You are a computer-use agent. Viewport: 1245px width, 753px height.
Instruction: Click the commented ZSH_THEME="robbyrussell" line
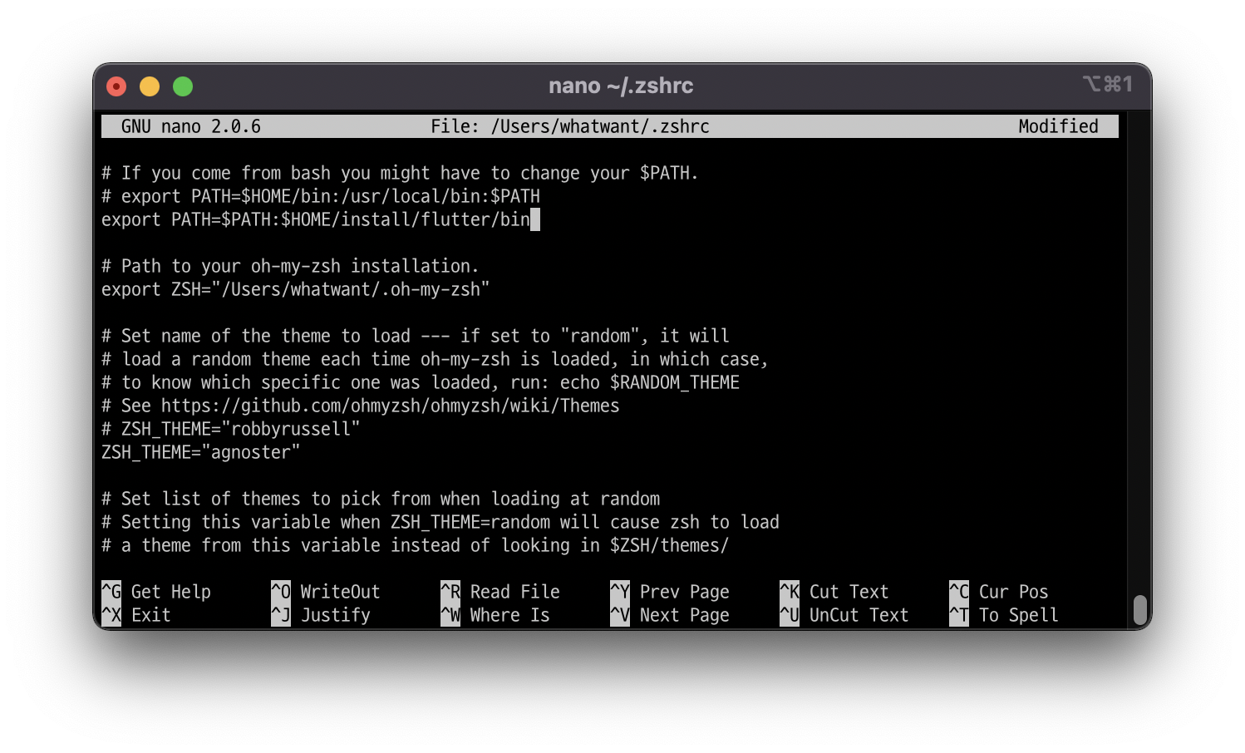(x=231, y=429)
